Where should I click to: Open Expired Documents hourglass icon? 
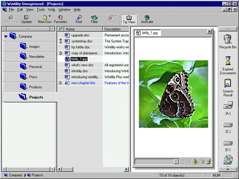228,64
